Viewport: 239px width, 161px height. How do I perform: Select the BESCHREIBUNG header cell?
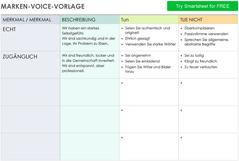pyautogui.click(x=90, y=20)
